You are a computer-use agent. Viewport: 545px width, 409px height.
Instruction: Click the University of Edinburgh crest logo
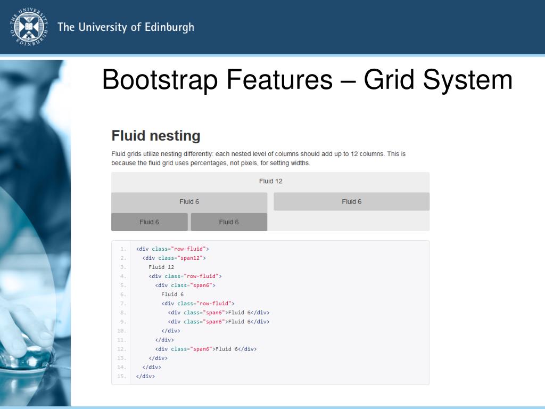(x=29, y=27)
